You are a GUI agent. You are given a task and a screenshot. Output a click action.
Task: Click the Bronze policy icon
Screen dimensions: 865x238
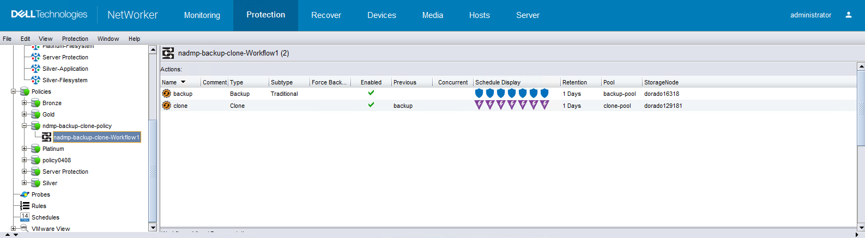[x=35, y=103]
